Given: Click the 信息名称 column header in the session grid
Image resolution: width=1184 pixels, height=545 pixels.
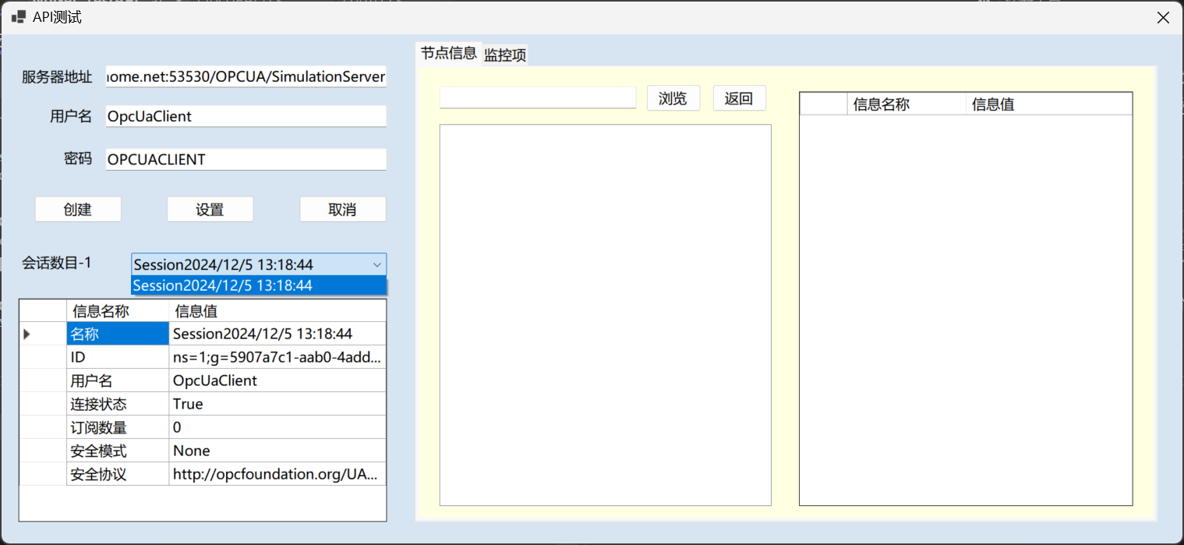Looking at the screenshot, I should 118,311.
